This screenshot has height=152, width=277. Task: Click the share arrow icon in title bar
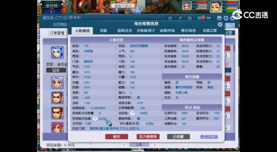[180, 18]
